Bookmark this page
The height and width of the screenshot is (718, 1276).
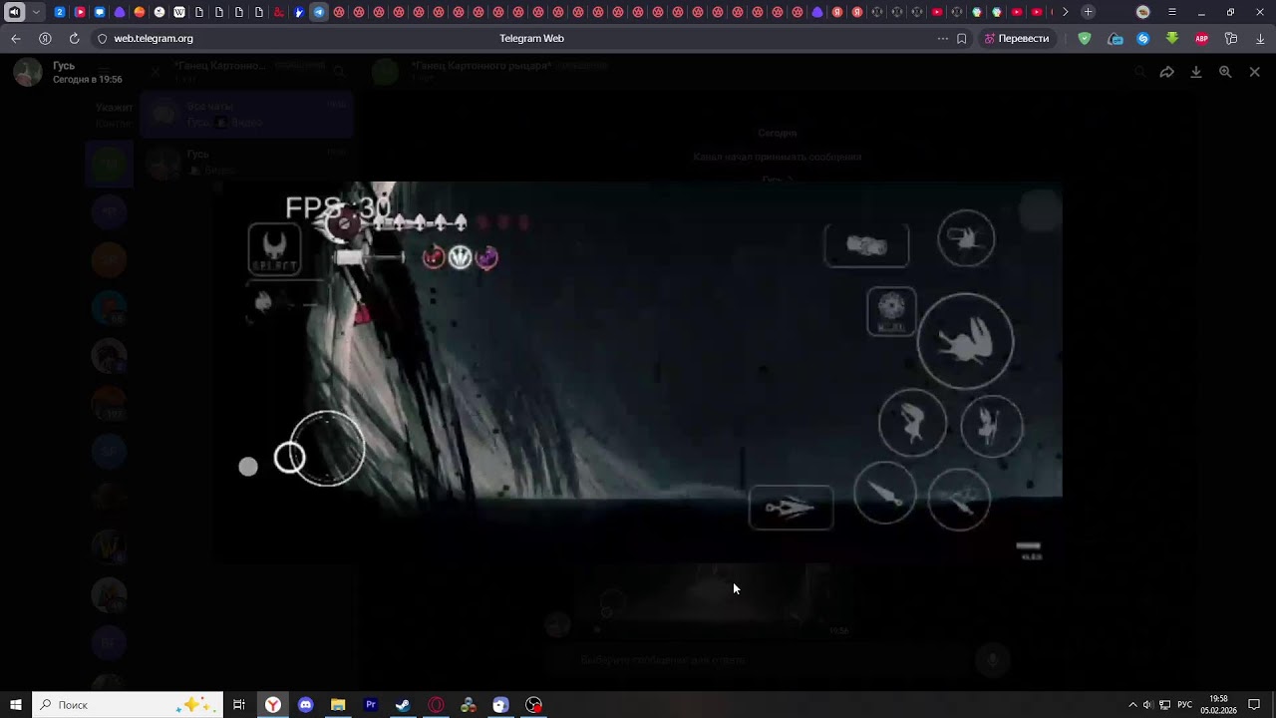962,39
